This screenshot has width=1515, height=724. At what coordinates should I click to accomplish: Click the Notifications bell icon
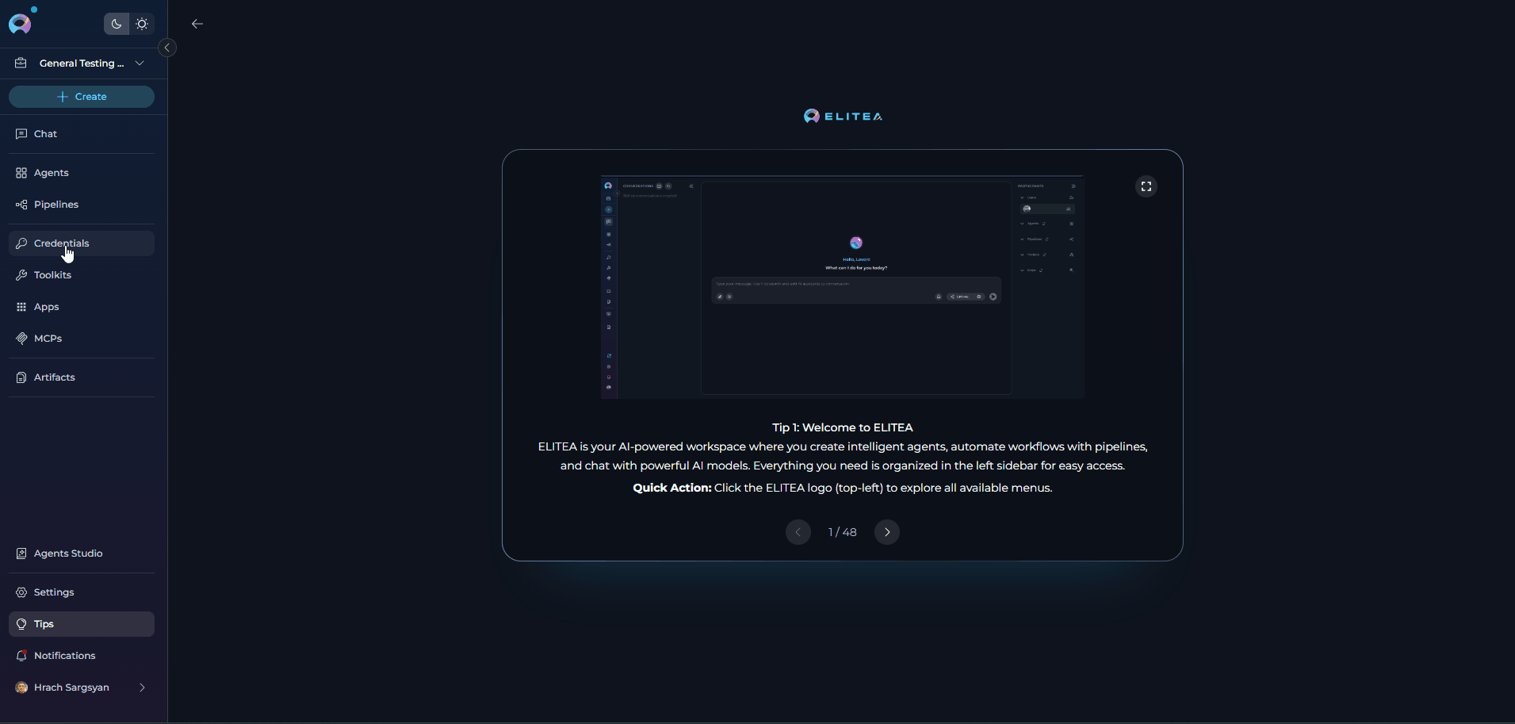point(21,656)
